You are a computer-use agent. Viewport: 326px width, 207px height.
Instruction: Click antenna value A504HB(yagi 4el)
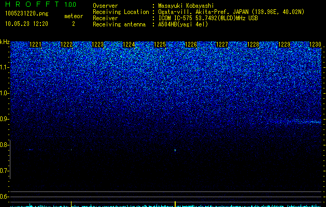click(x=183, y=24)
